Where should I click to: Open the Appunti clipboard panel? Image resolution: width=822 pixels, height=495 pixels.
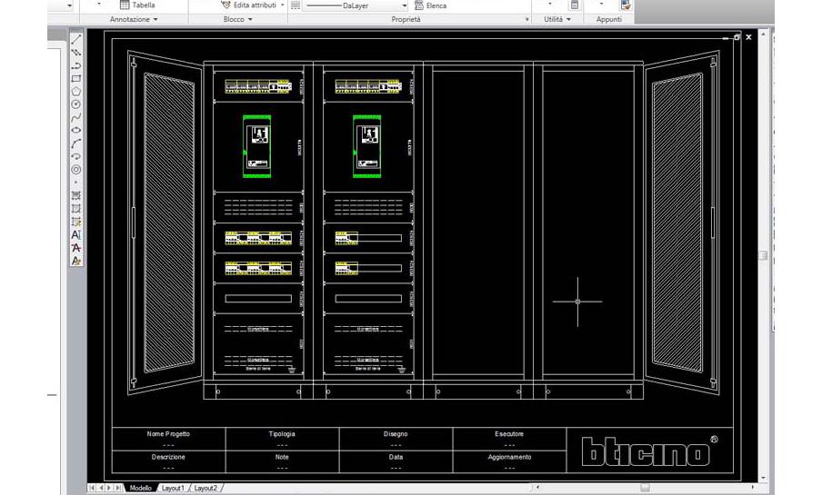coord(607,19)
